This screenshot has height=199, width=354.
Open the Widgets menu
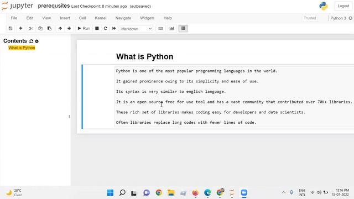[x=147, y=18]
